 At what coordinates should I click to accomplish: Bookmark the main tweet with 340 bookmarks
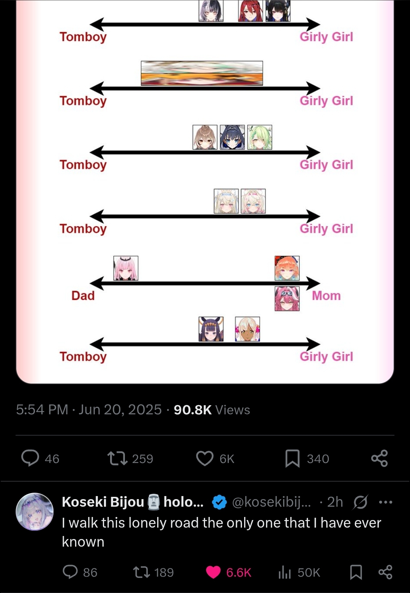pos(307,458)
